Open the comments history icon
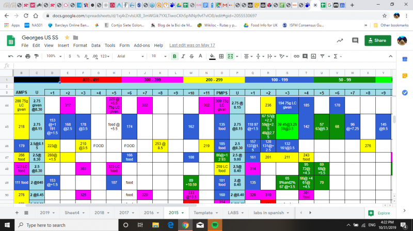The height and width of the screenshot is (231, 413). (354, 41)
